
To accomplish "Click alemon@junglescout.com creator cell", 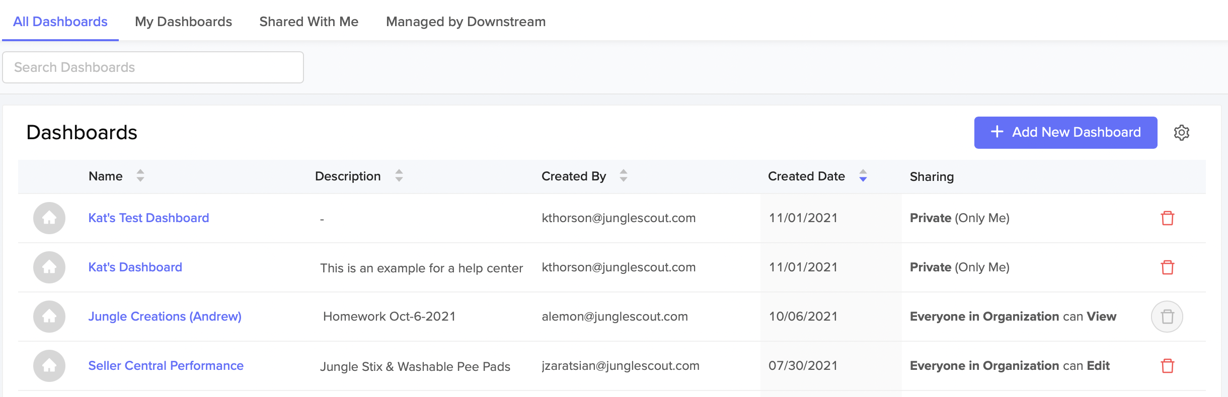I will (615, 316).
